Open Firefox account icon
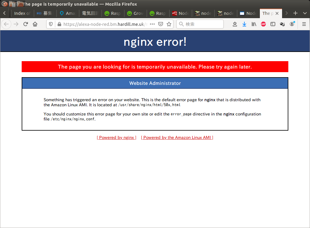 292,24
